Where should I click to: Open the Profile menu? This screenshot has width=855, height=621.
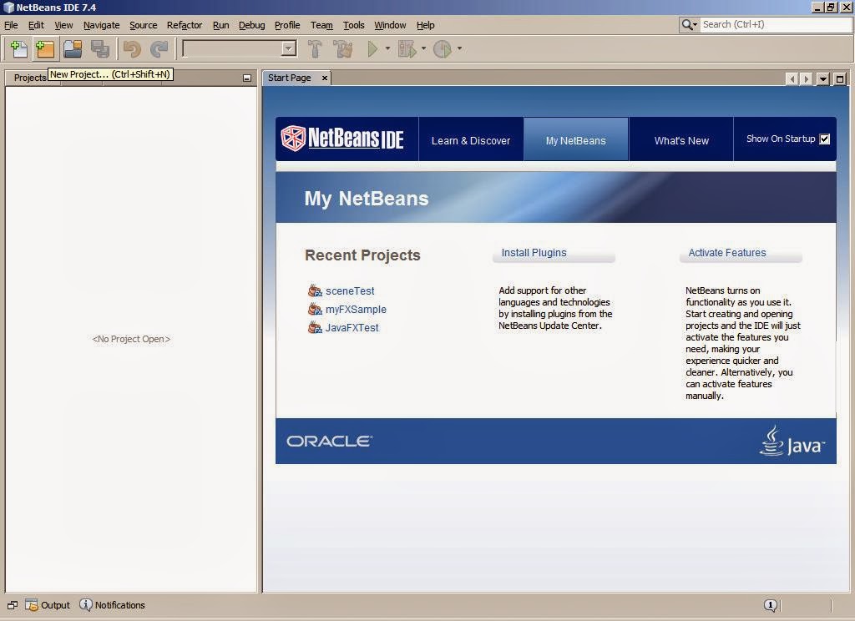coord(287,25)
